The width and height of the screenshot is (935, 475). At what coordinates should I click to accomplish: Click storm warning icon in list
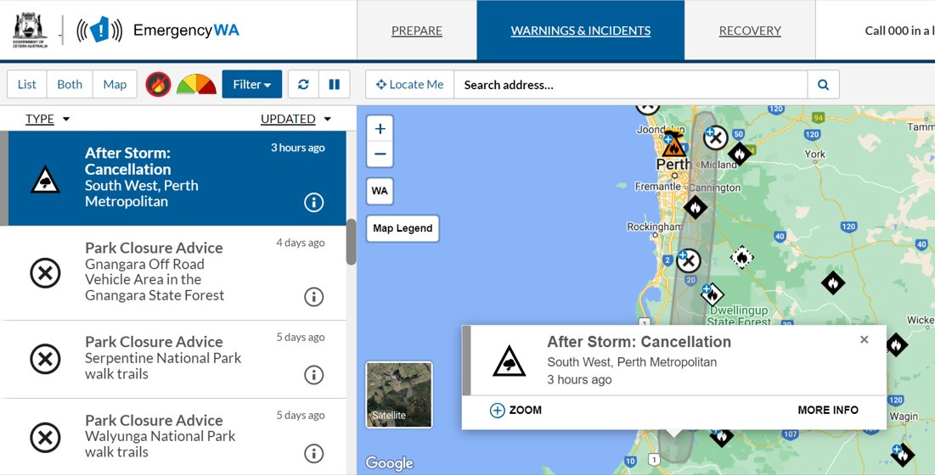[45, 179]
